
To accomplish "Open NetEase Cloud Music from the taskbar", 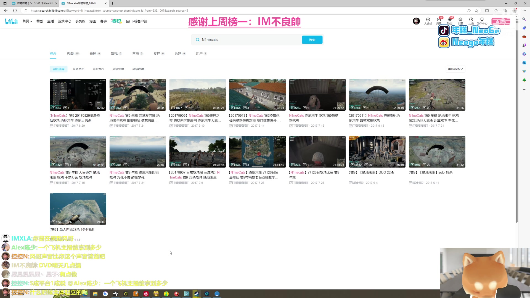I will (x=146, y=294).
